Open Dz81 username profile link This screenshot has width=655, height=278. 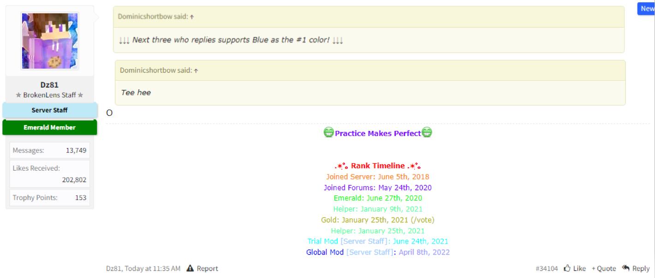(49, 85)
